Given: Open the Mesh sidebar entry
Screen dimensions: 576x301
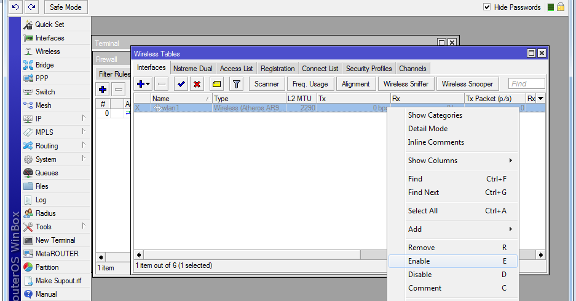Looking at the screenshot, I should point(43,105).
